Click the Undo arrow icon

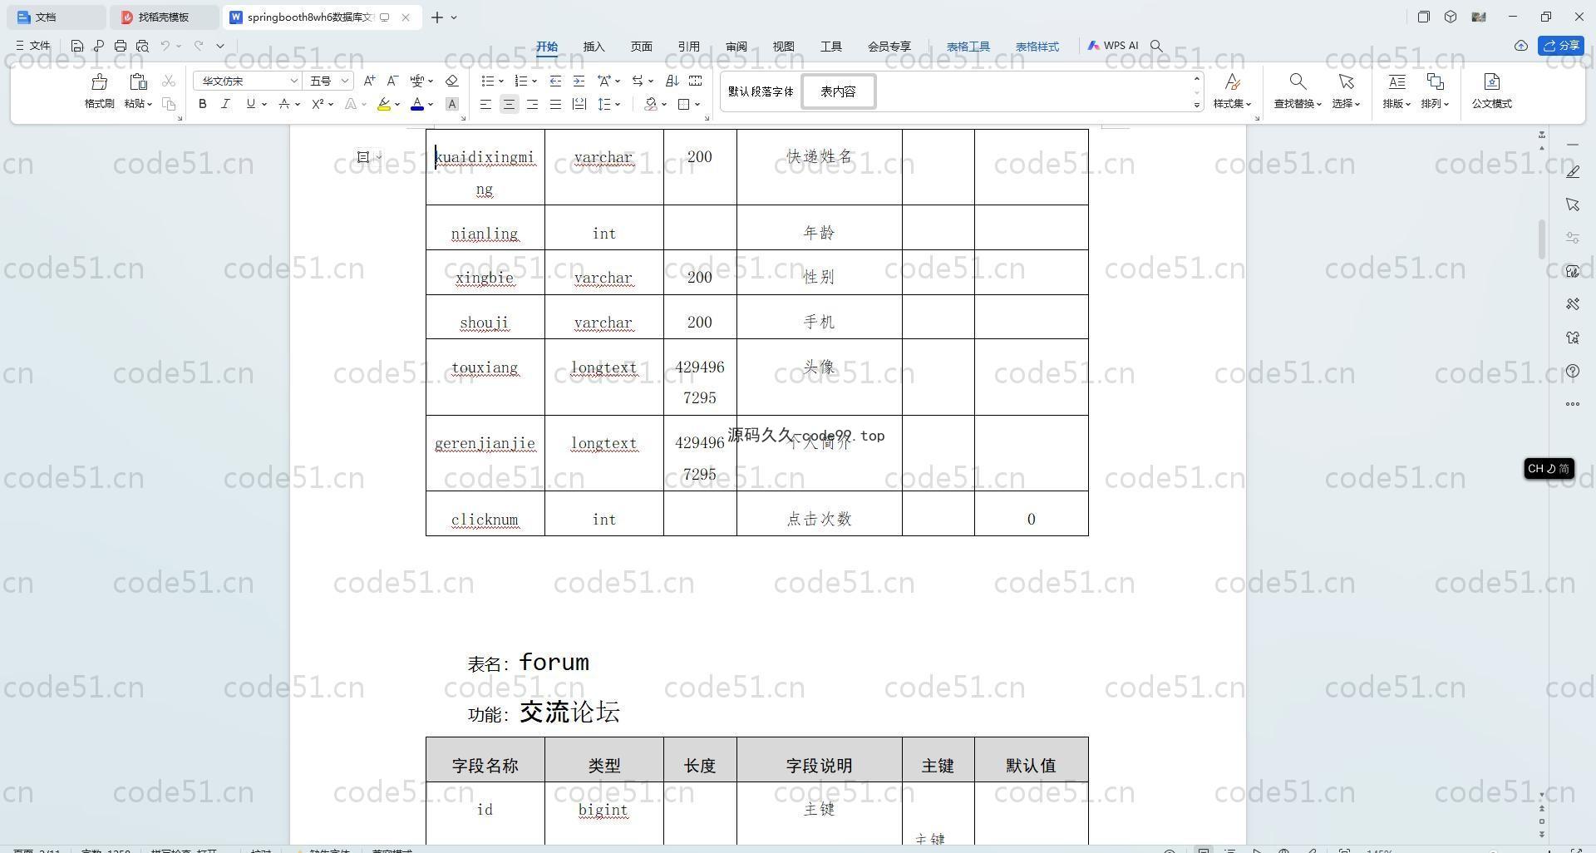click(165, 46)
